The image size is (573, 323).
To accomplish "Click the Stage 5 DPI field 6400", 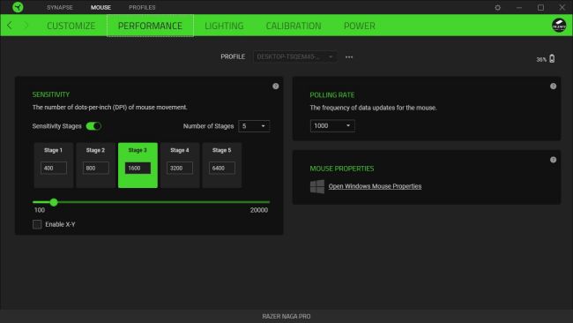I will point(222,168).
